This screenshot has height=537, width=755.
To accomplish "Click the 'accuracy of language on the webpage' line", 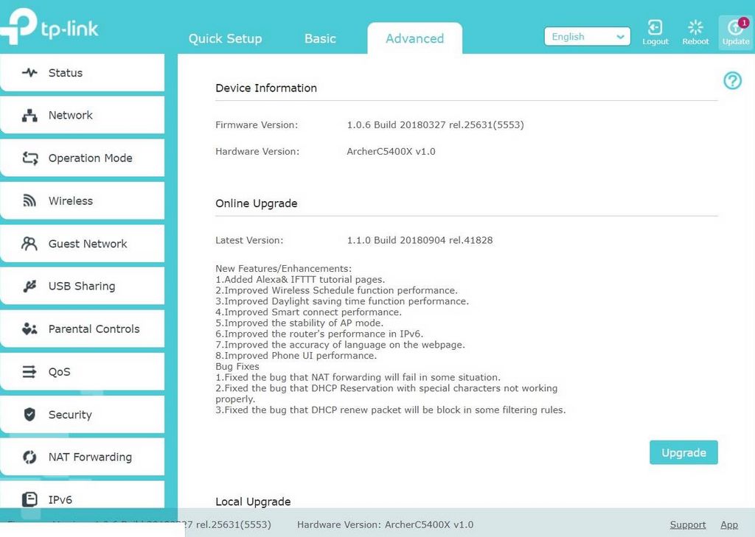I will click(340, 345).
